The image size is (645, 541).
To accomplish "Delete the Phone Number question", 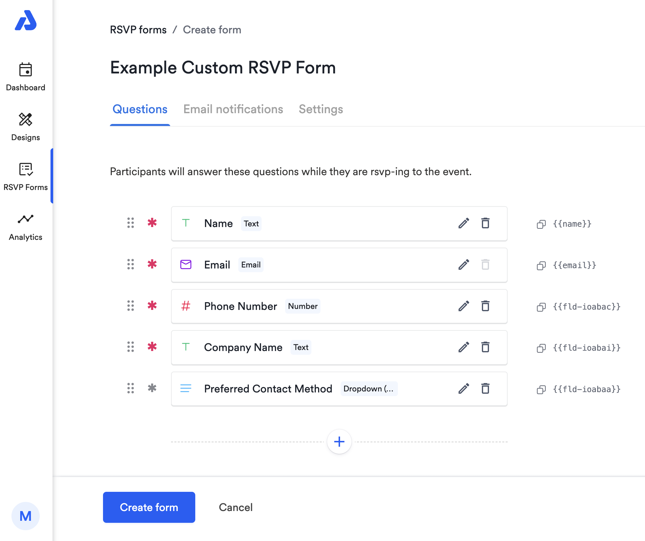I will pyautogui.click(x=485, y=306).
